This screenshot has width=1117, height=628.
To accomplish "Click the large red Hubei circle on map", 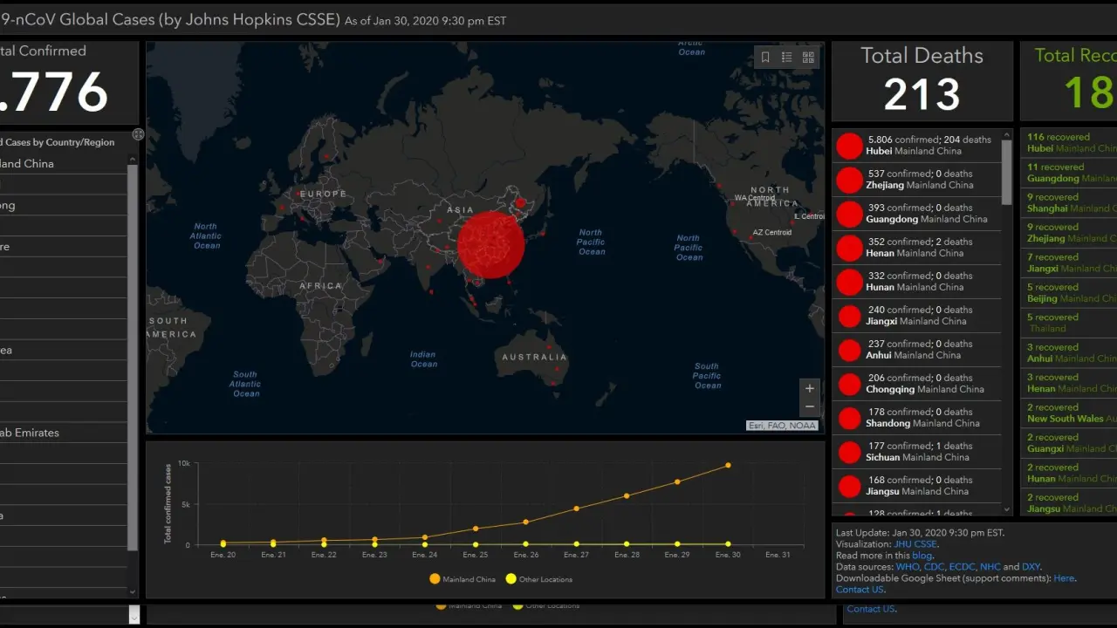I will 490,244.
